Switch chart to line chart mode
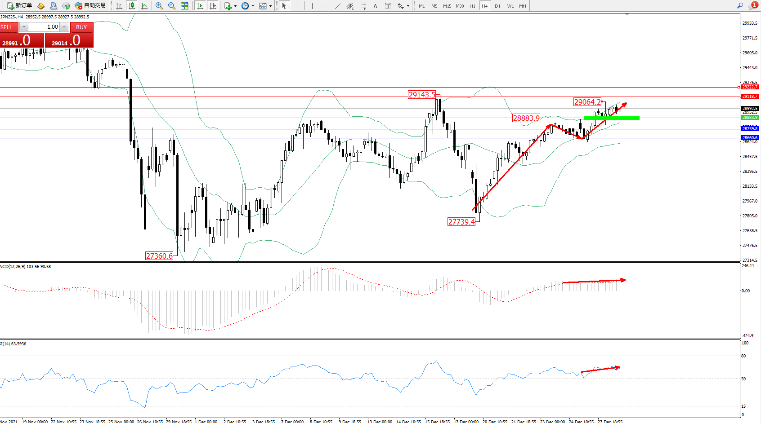The height and width of the screenshot is (423, 761). coord(144,6)
